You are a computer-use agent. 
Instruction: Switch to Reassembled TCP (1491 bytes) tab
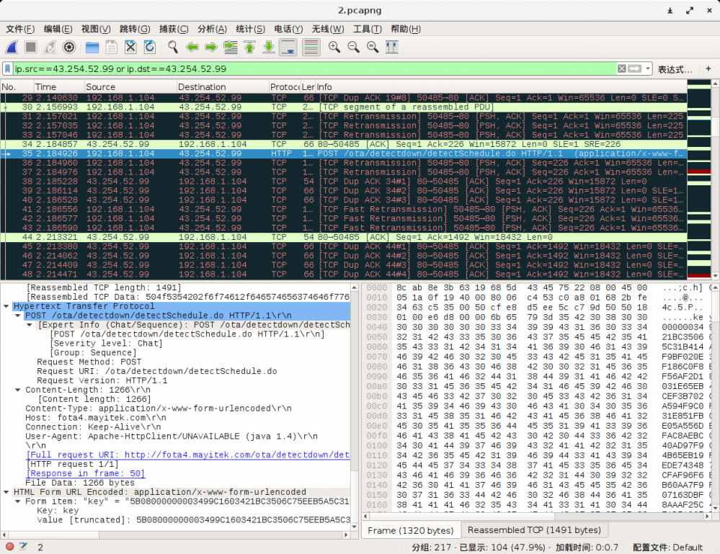533,530
